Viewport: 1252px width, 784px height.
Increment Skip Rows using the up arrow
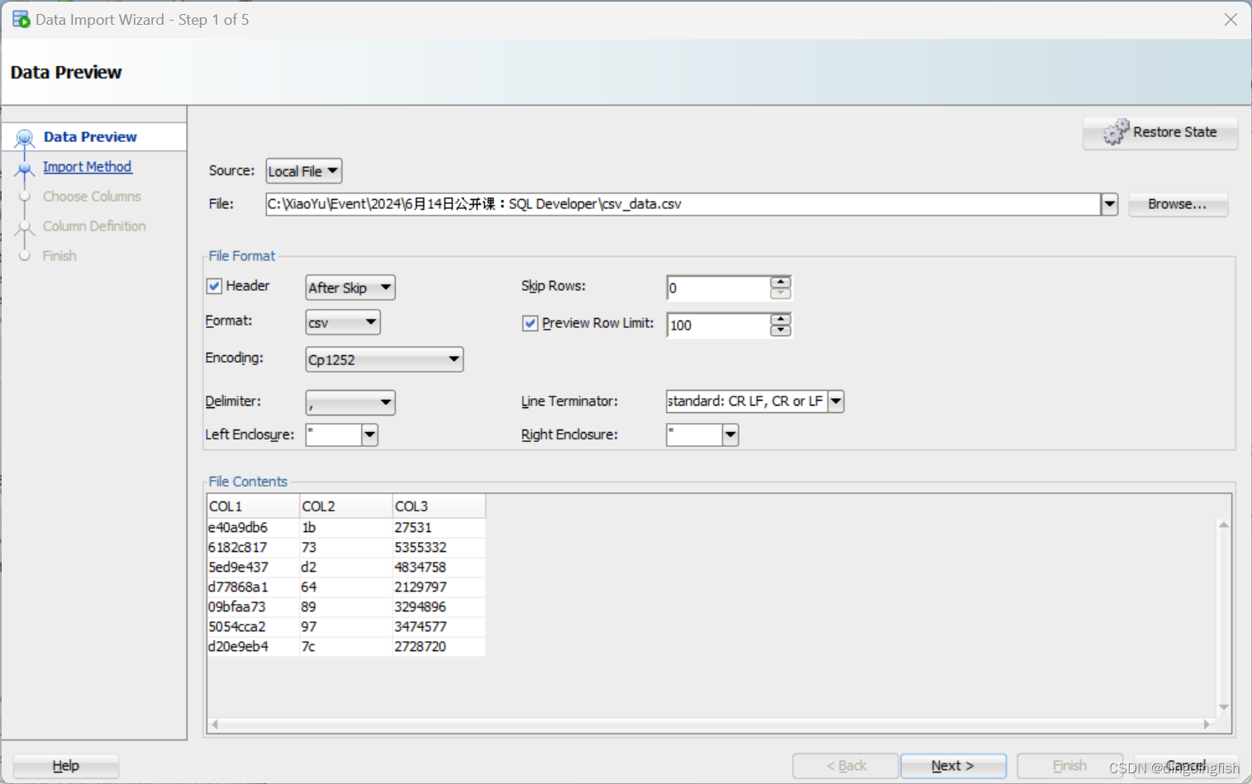click(780, 283)
